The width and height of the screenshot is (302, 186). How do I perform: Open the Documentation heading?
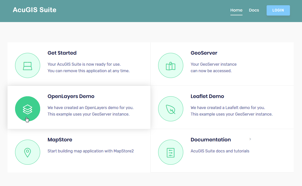pyautogui.click(x=211, y=140)
